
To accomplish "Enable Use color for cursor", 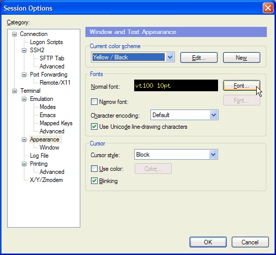I will point(94,169).
